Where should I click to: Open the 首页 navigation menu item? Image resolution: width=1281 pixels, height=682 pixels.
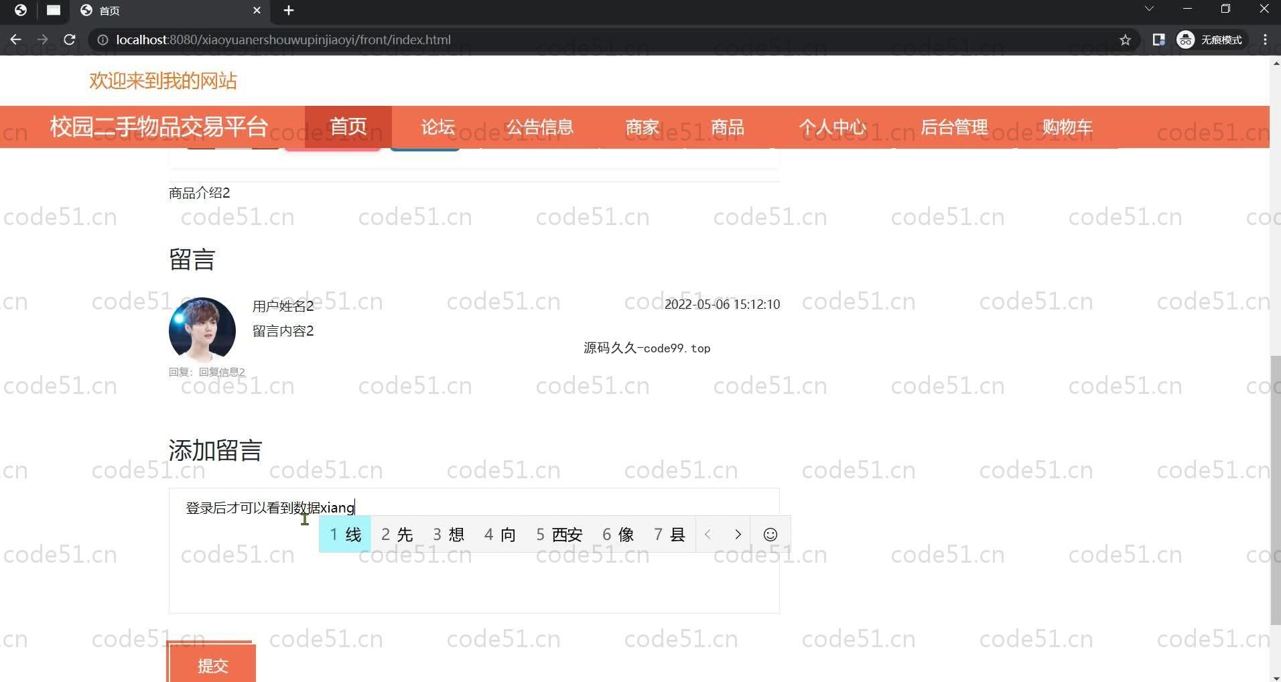[x=348, y=127]
